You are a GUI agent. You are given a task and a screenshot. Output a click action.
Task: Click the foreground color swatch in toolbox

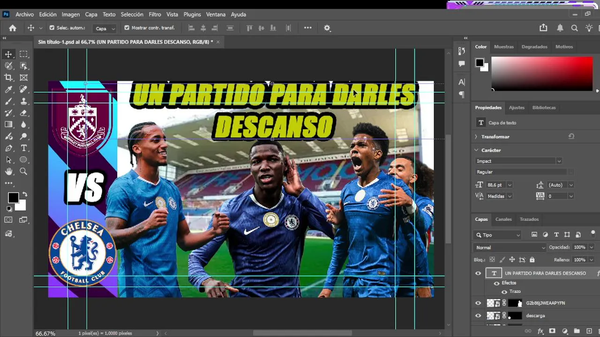[x=13, y=198]
